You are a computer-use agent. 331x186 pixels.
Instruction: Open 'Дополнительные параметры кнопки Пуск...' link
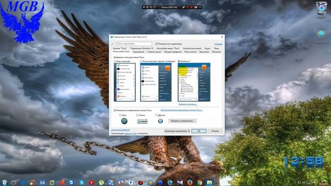click(x=182, y=110)
